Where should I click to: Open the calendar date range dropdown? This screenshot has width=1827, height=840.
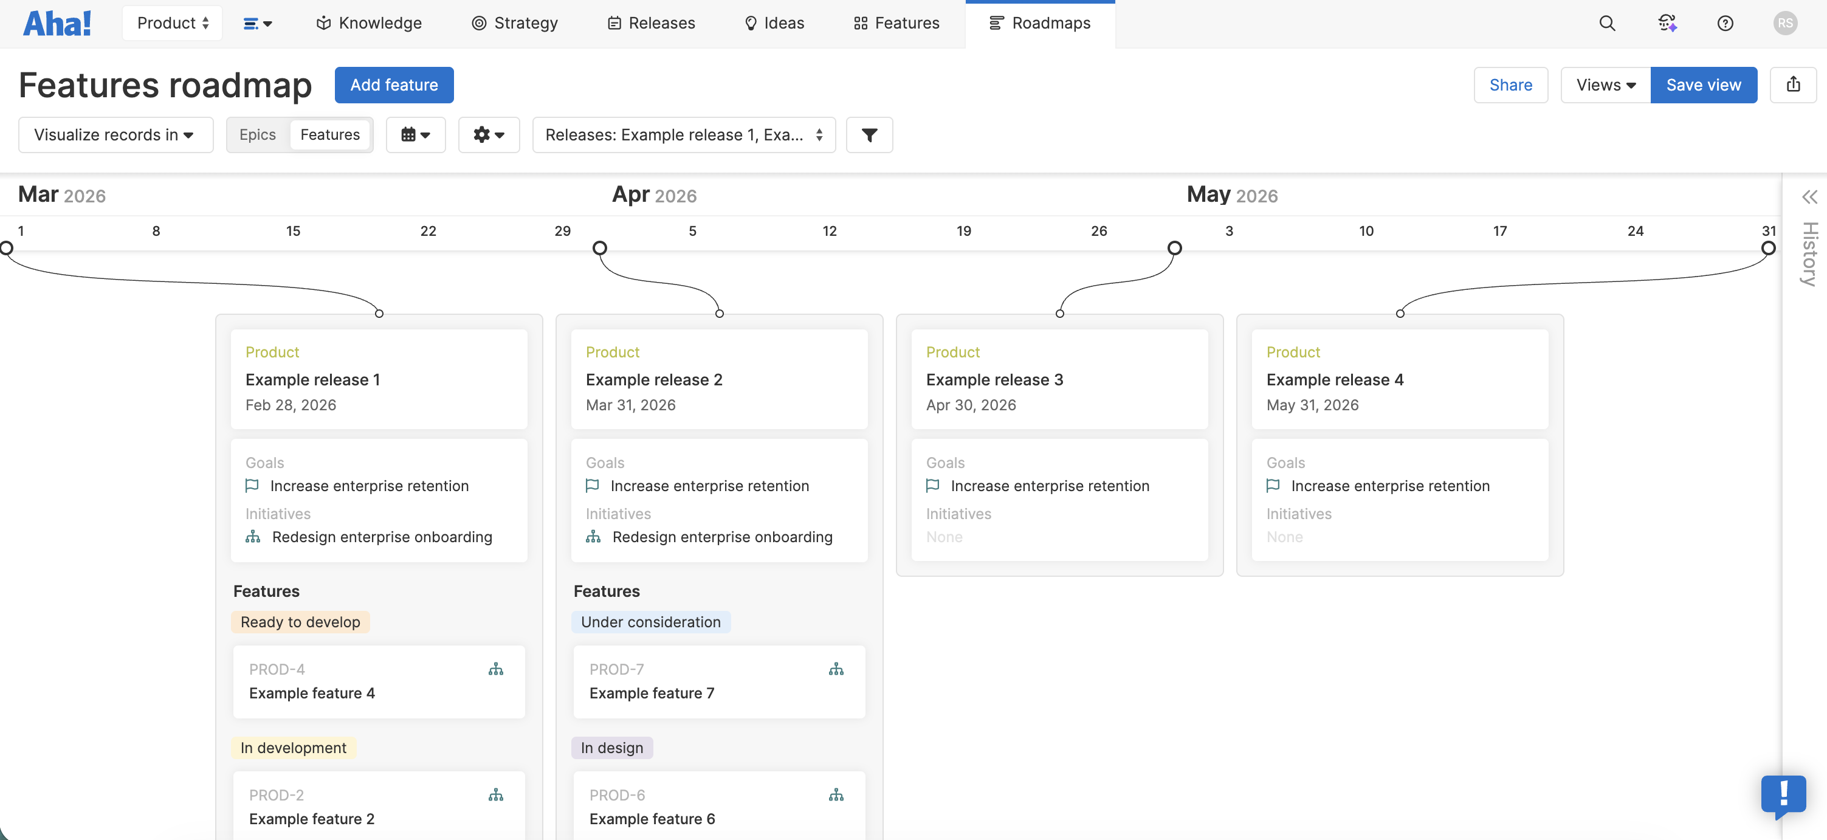click(x=416, y=135)
